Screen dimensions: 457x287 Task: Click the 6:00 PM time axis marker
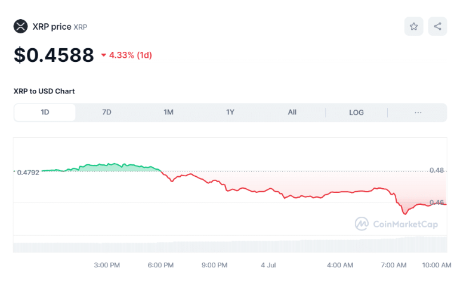click(160, 265)
